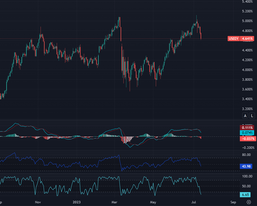
Task: Toggle auto scale 'A' button
Action: 245,116
